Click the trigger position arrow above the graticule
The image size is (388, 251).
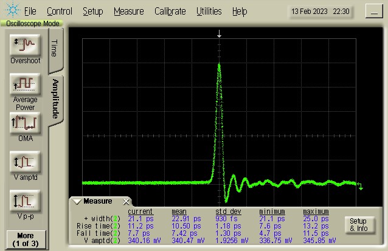[220, 35]
